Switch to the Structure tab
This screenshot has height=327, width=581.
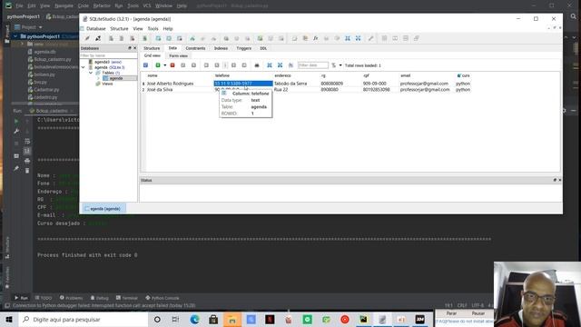pos(152,48)
